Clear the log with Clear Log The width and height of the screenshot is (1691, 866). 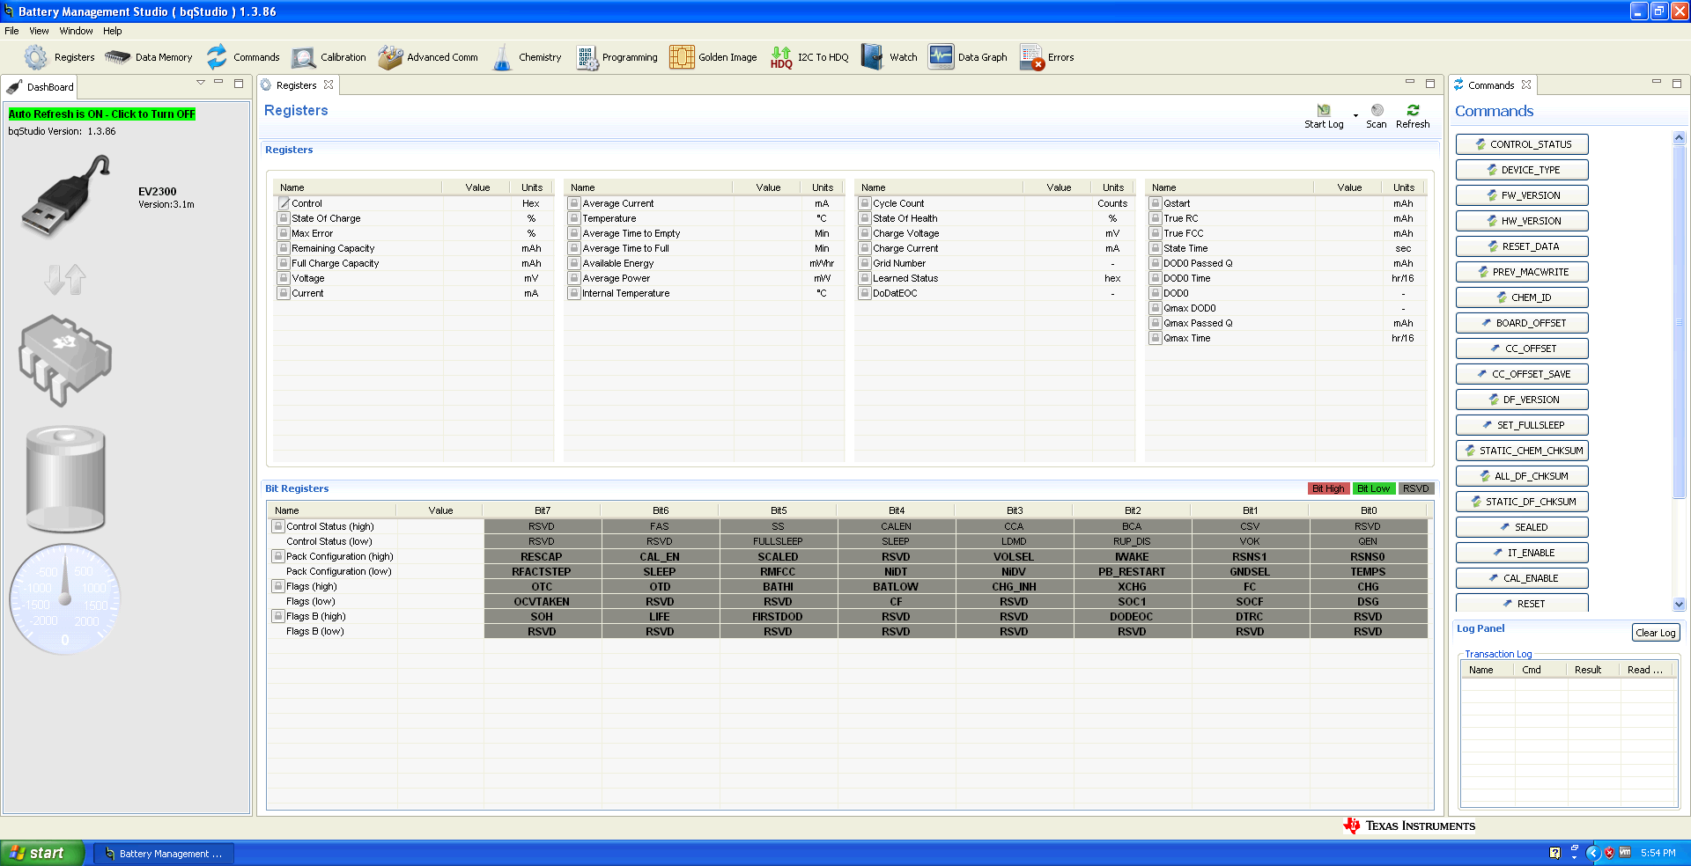[1656, 633]
